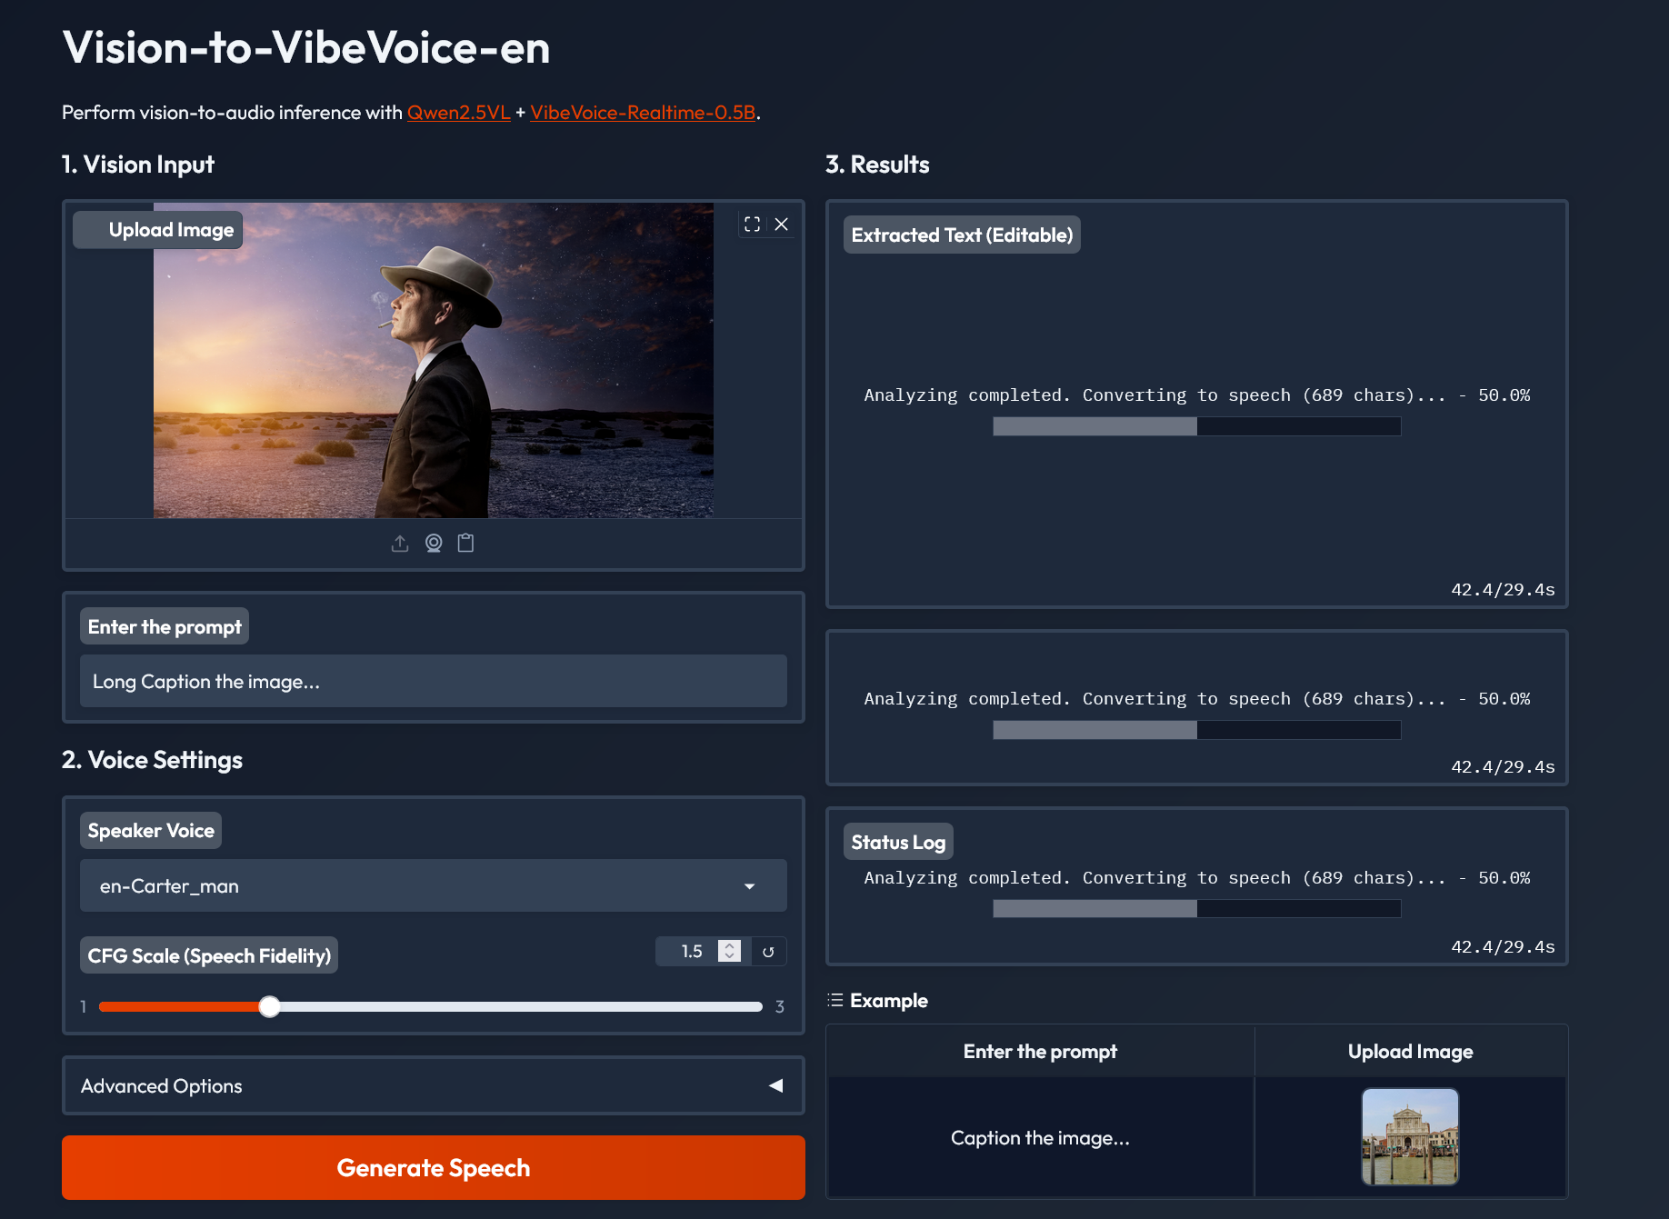This screenshot has width=1669, height=1219.
Task: Open the Qwen2.5VL link
Action: (x=458, y=113)
